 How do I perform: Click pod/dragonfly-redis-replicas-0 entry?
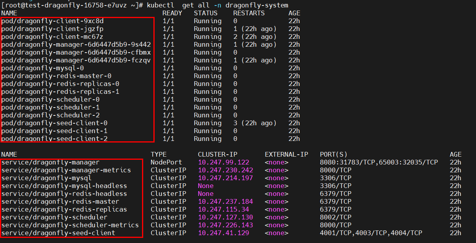coord(60,84)
